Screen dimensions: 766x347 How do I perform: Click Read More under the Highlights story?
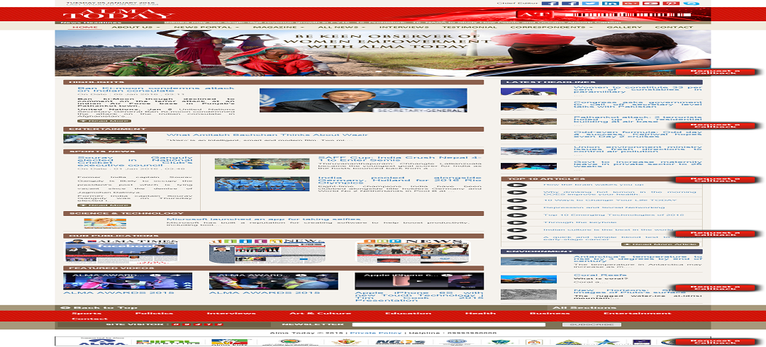coord(104,120)
